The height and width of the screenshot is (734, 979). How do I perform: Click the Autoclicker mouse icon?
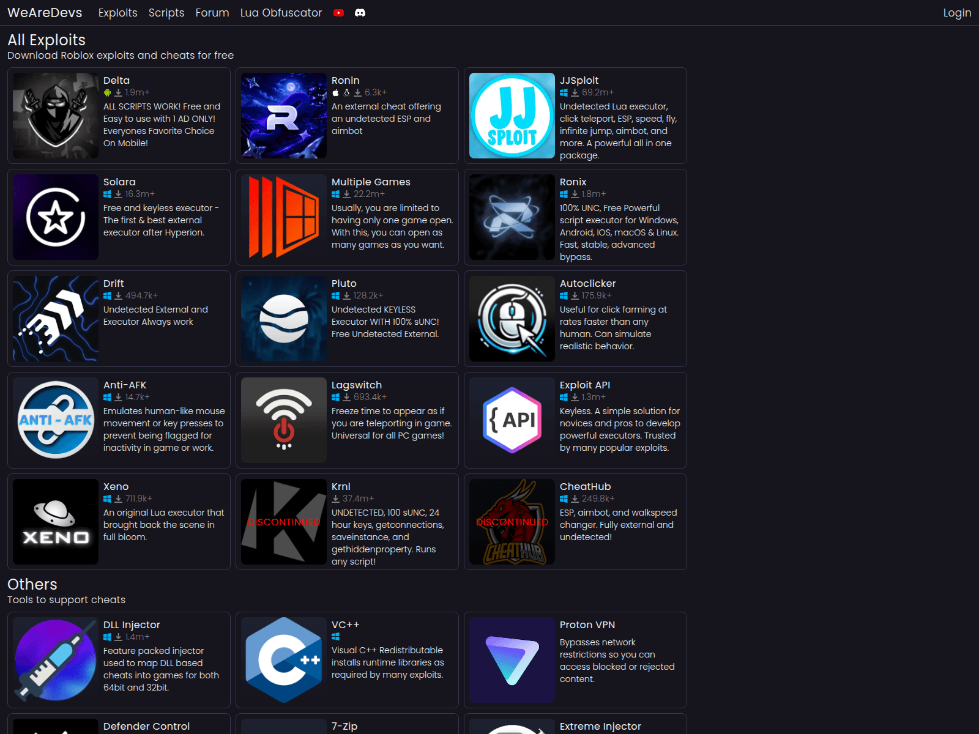pyautogui.click(x=512, y=319)
